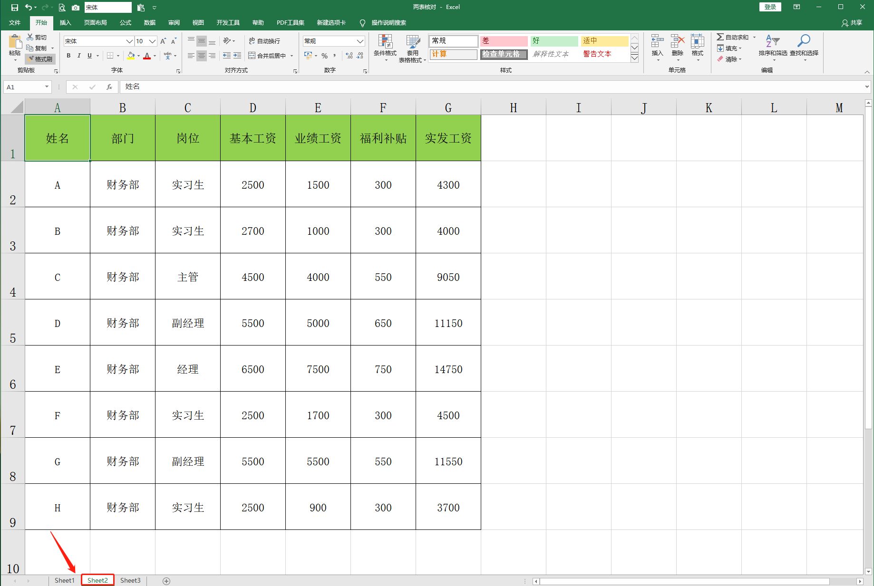Open Clear (清除) dropdown
This screenshot has height=586, width=874.
tap(728, 59)
